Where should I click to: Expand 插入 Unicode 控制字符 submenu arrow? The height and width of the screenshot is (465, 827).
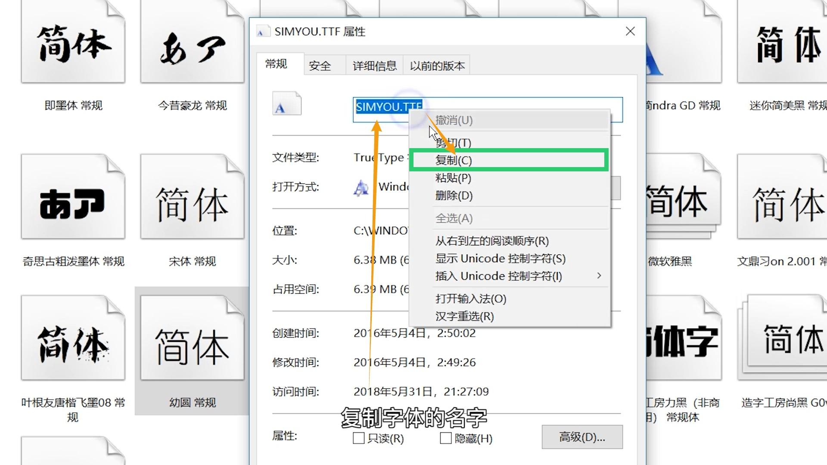click(599, 276)
